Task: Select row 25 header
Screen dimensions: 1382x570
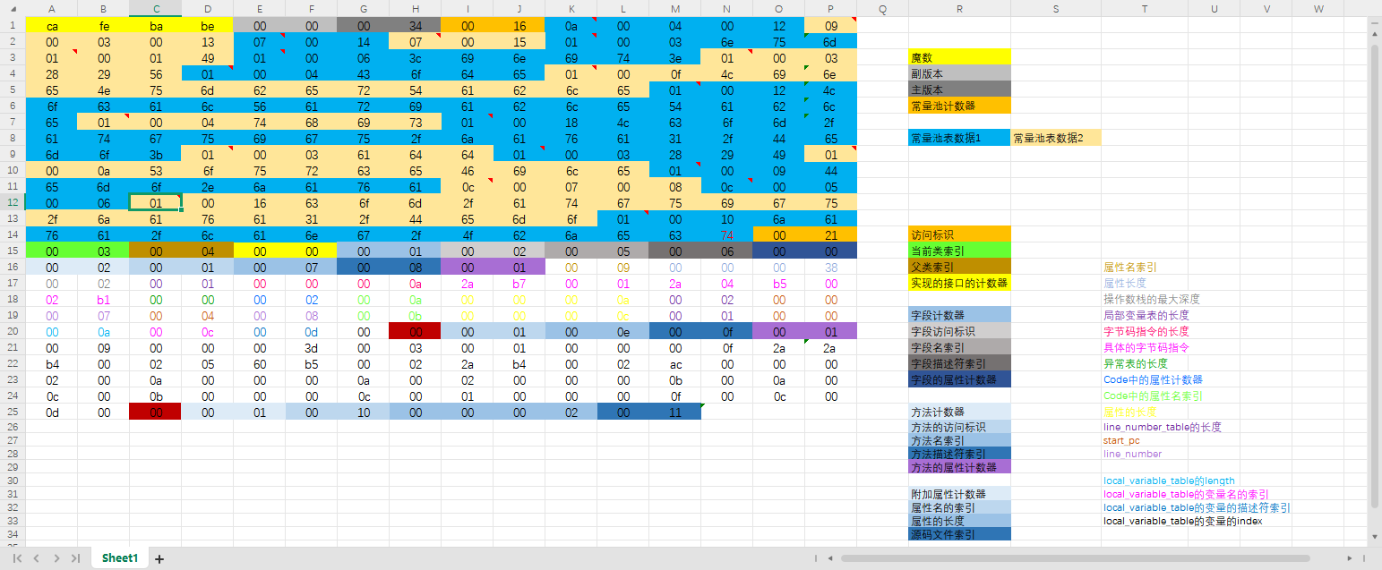Action: (x=13, y=413)
